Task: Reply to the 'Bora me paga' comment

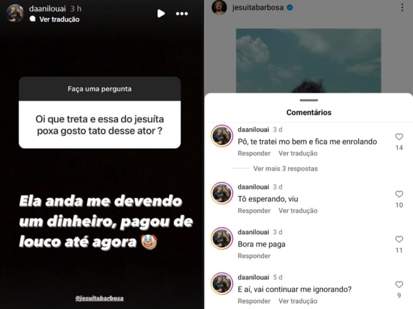Action: point(254,256)
